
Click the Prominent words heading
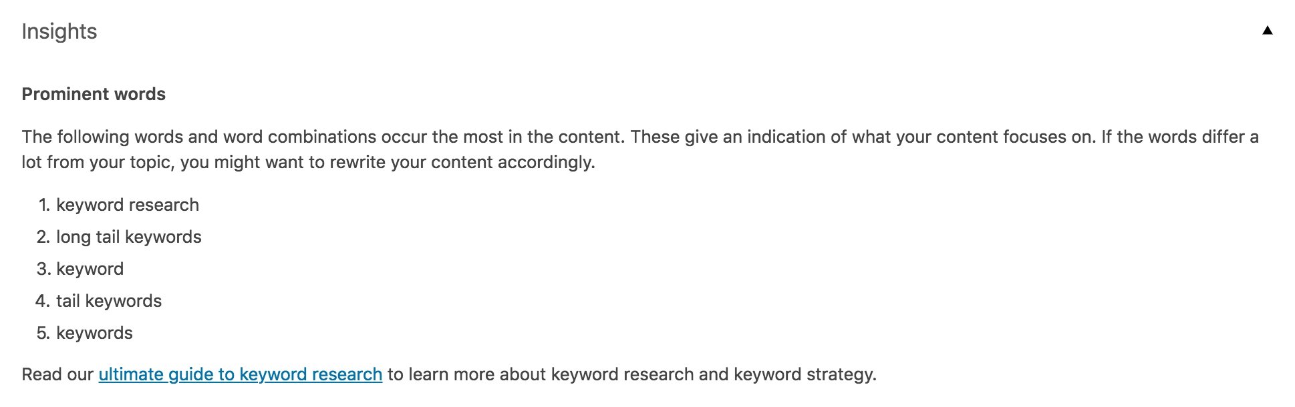point(94,94)
